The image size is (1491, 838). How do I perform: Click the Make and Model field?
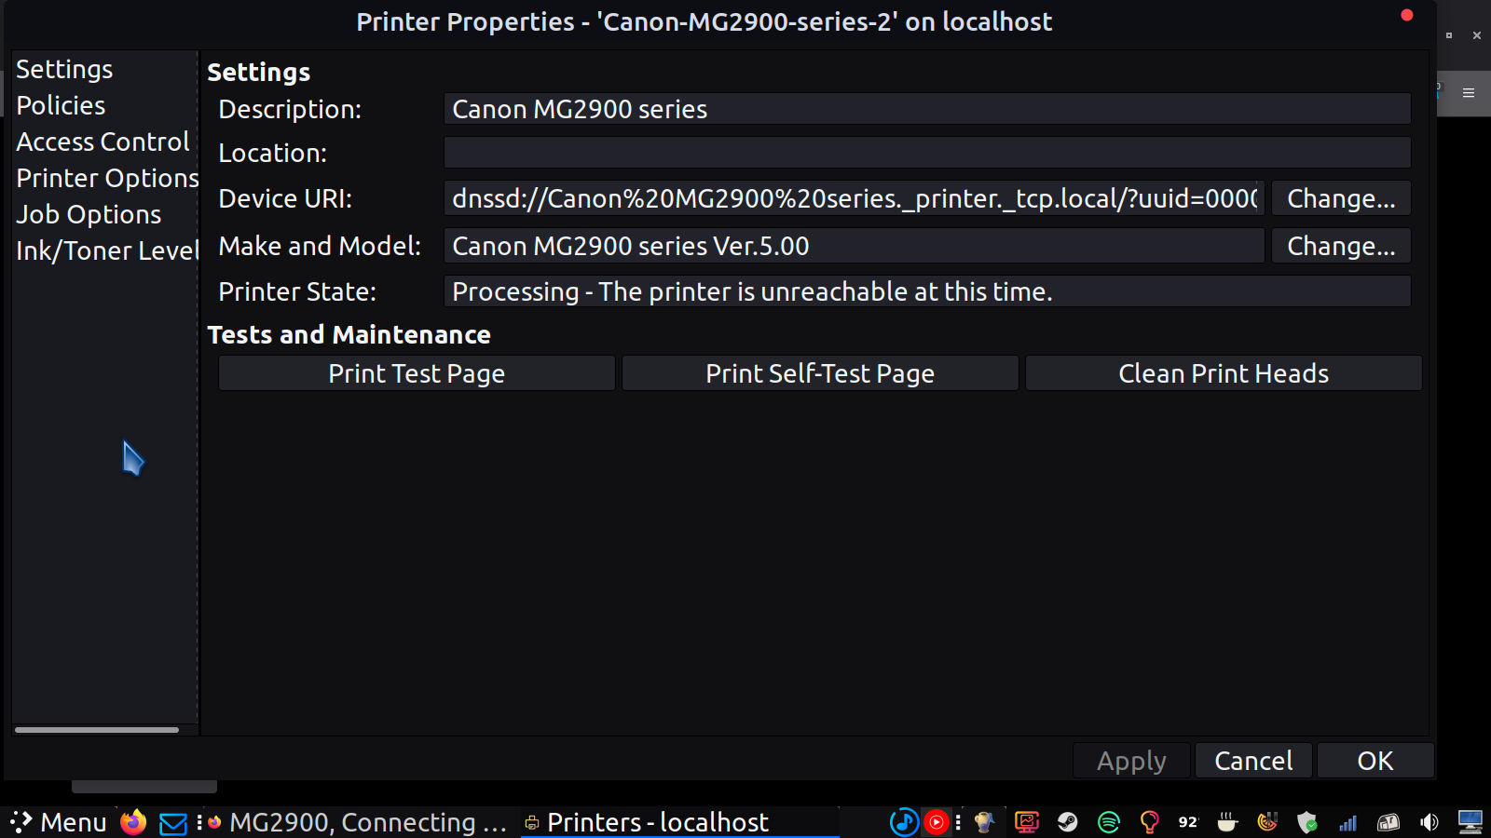point(854,246)
